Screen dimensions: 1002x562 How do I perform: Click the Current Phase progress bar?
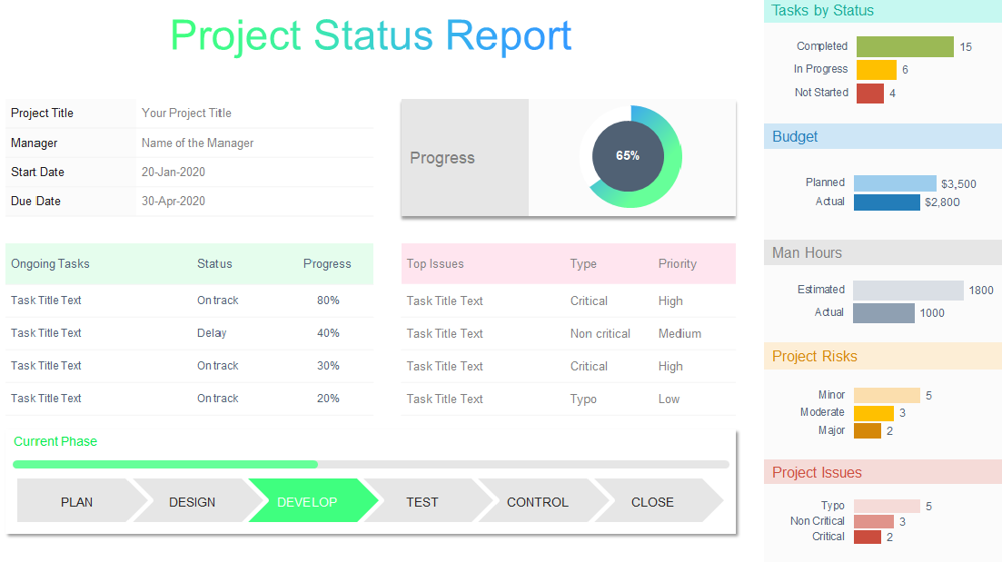371,464
